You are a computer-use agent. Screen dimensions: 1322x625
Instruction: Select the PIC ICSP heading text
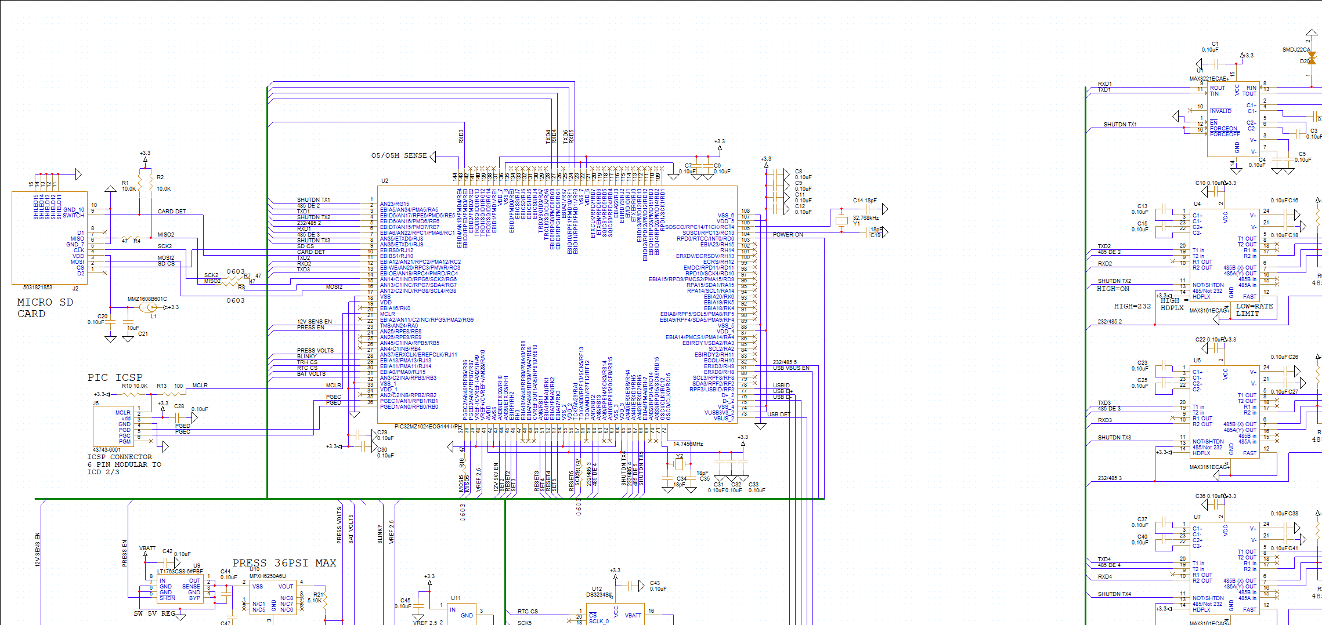tap(115, 377)
